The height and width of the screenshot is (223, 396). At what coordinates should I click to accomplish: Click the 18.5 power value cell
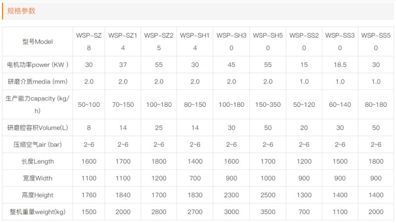[x=340, y=65]
